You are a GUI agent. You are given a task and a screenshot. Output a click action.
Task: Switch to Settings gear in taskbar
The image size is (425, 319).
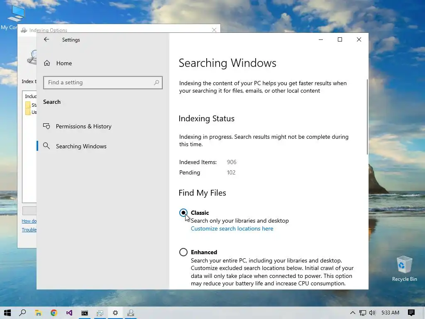[115, 313]
